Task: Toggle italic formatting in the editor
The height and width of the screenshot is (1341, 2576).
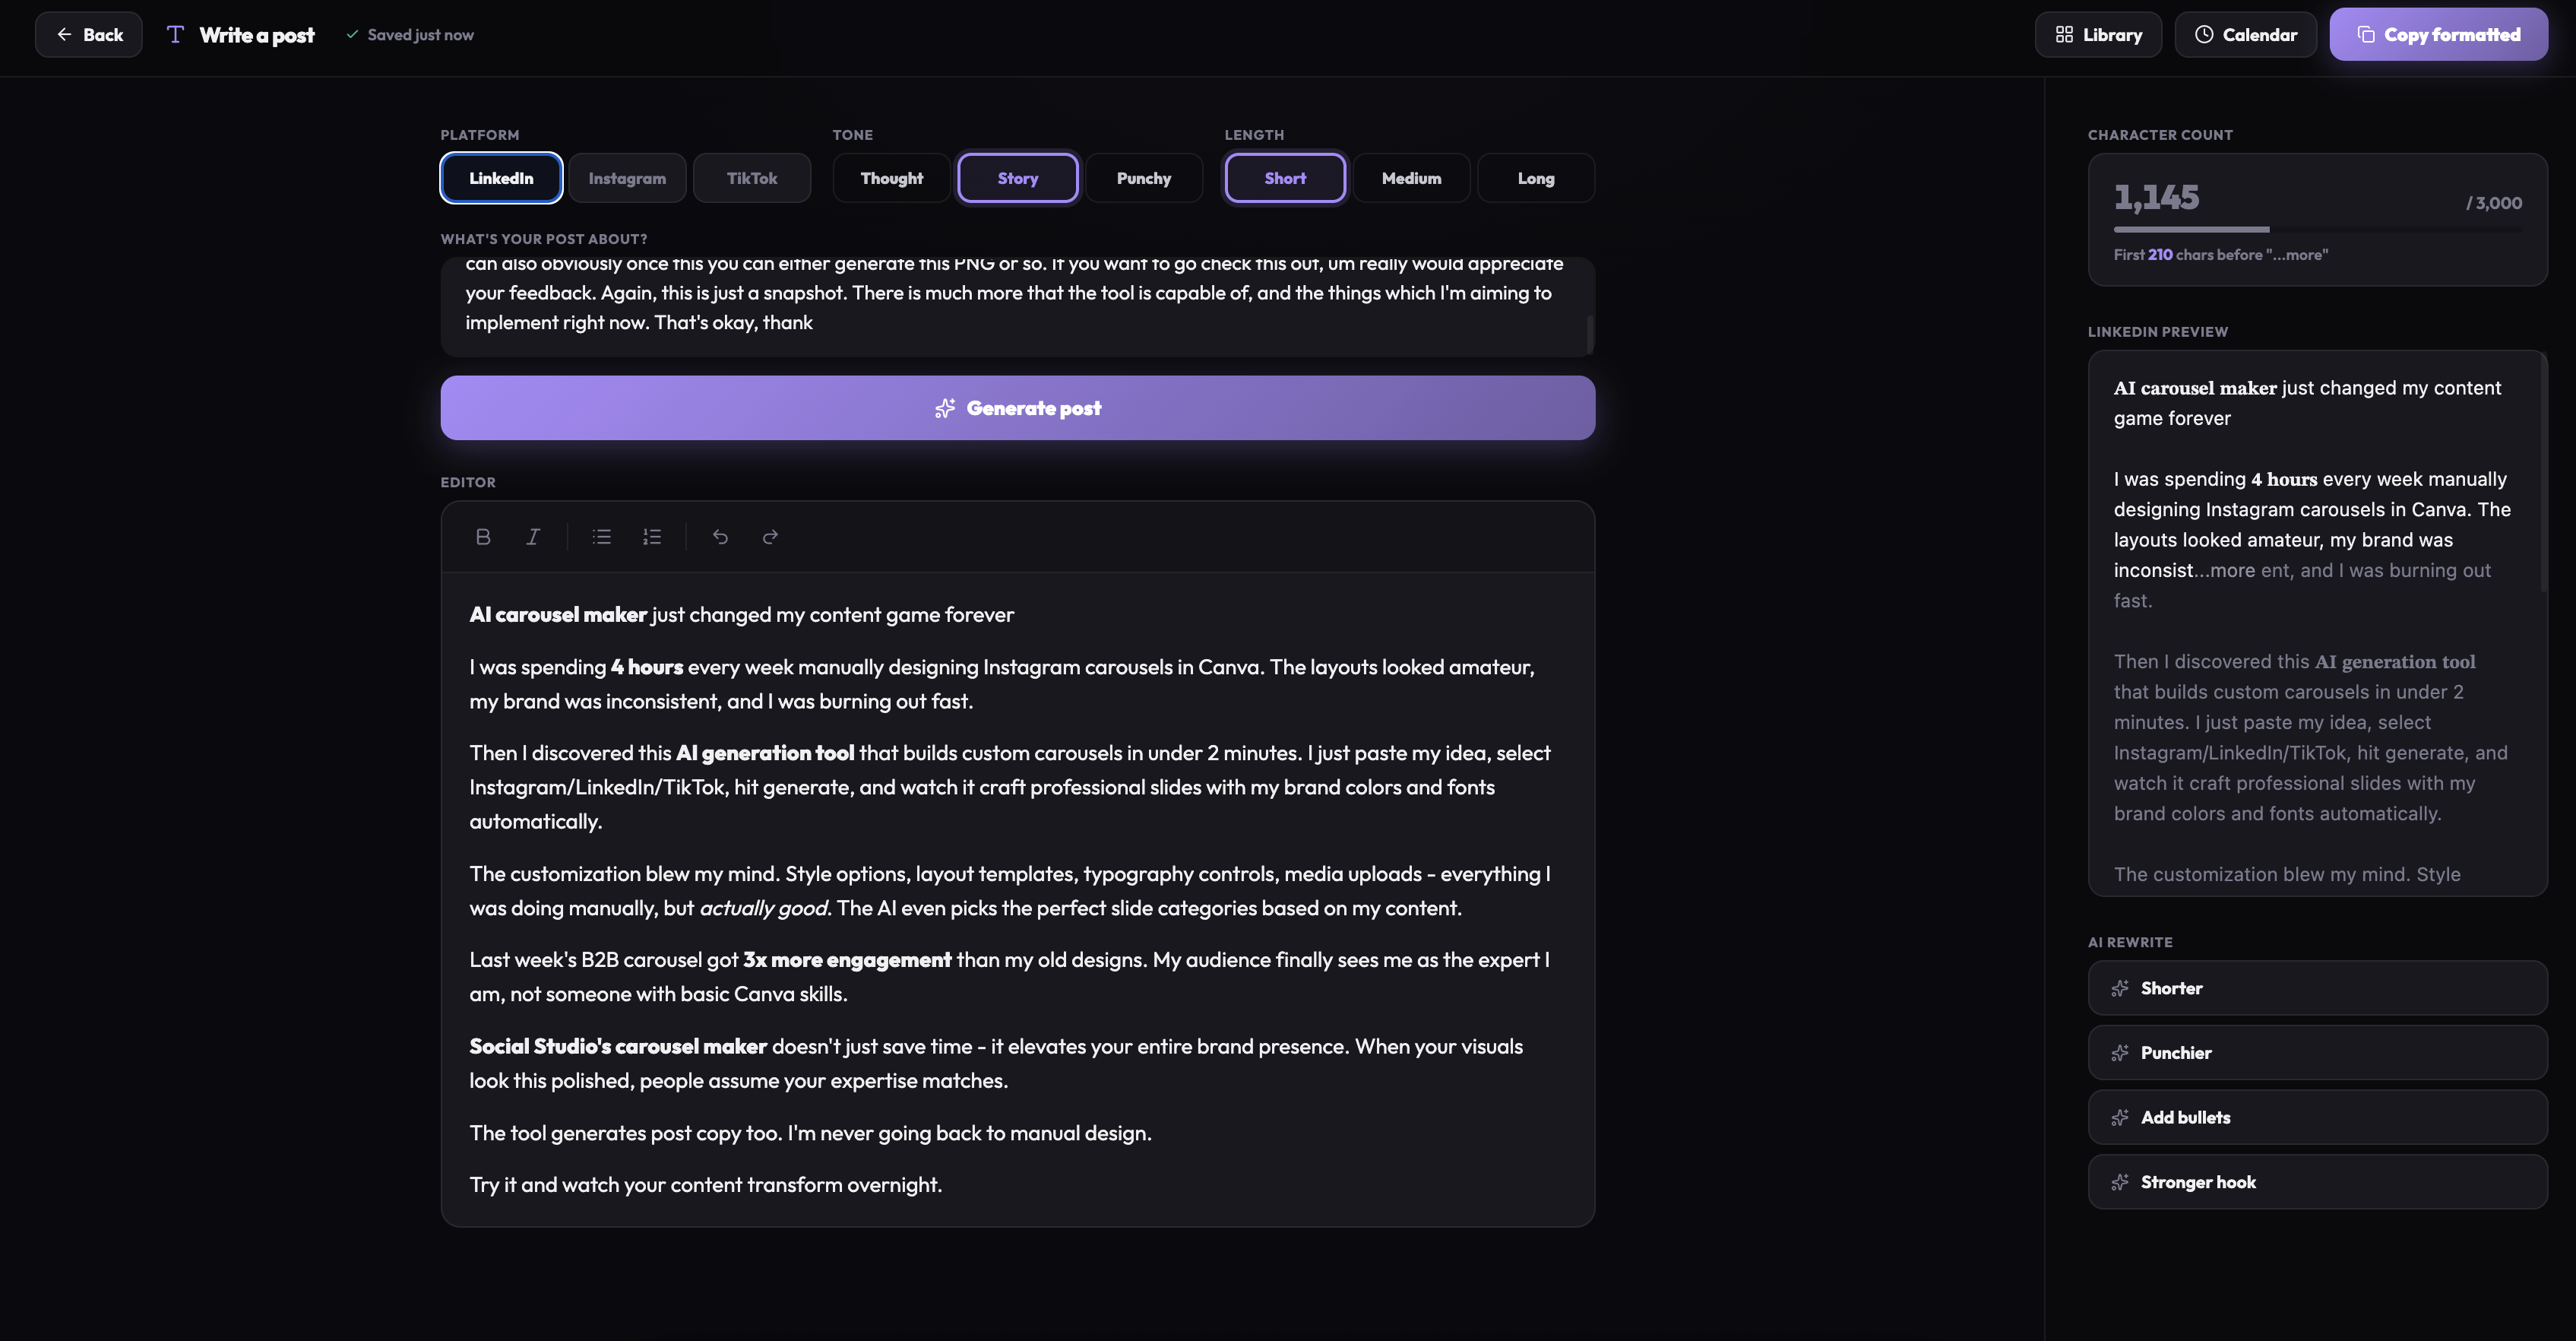Action: [x=533, y=537]
